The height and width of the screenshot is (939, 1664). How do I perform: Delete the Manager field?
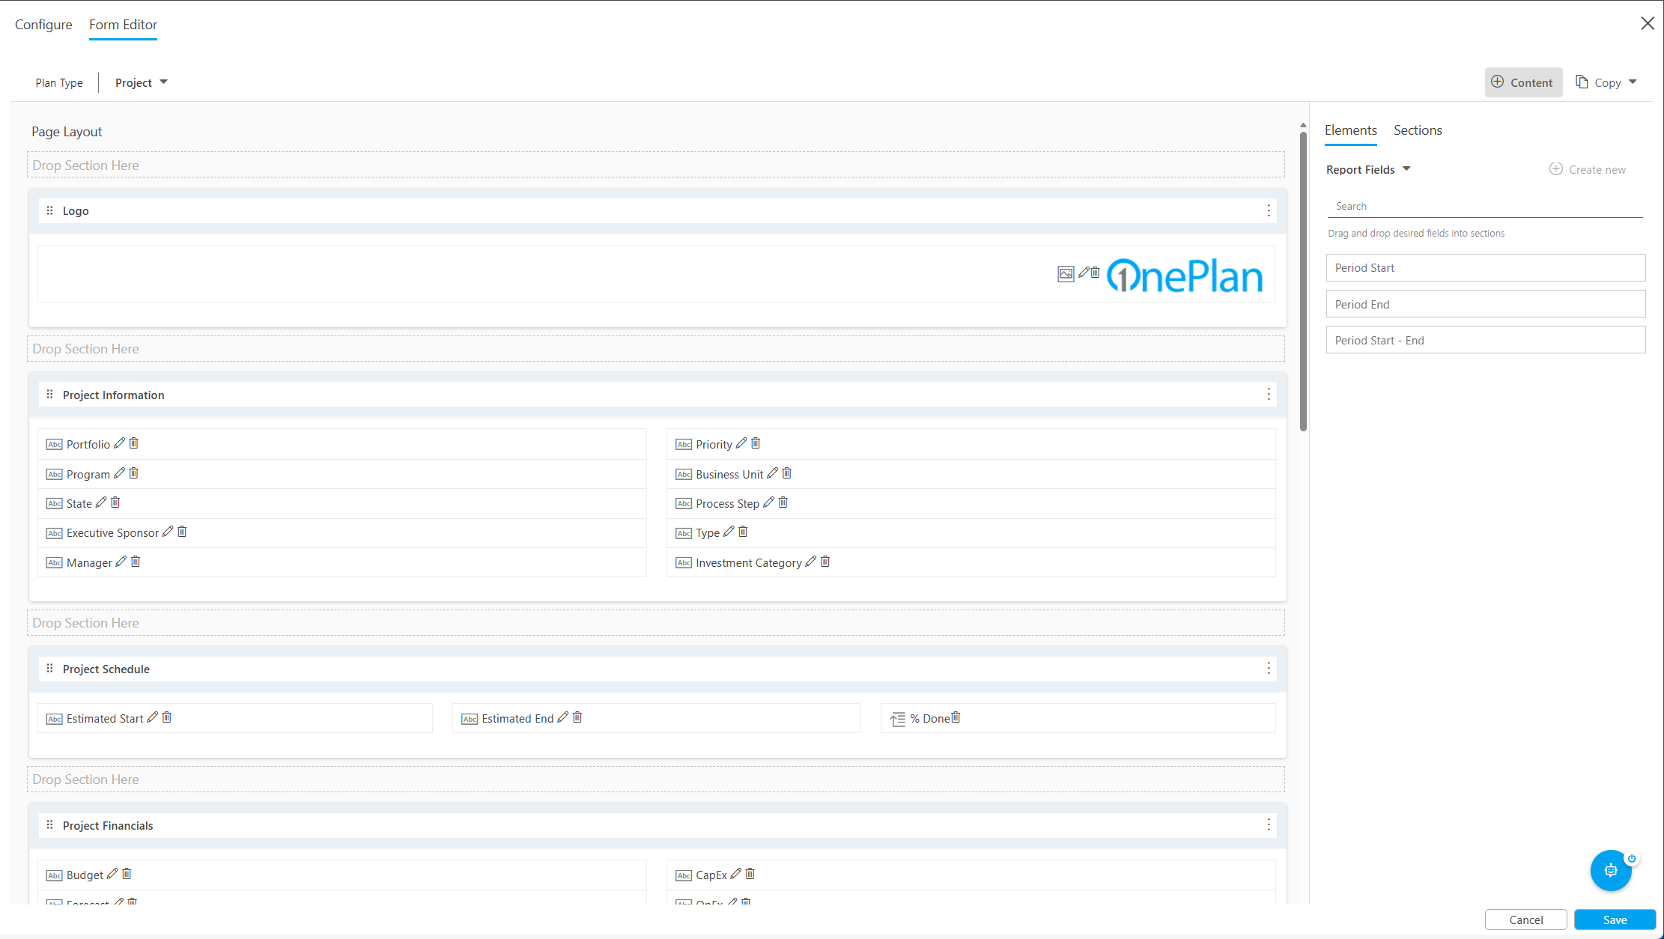[136, 562]
